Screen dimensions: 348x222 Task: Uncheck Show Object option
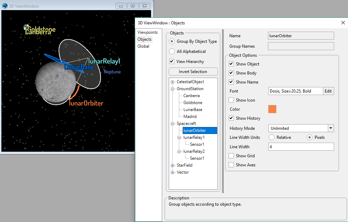[231, 64]
